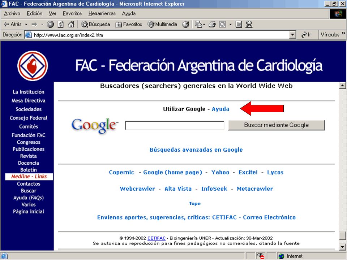Open the Excite! link

248,172
